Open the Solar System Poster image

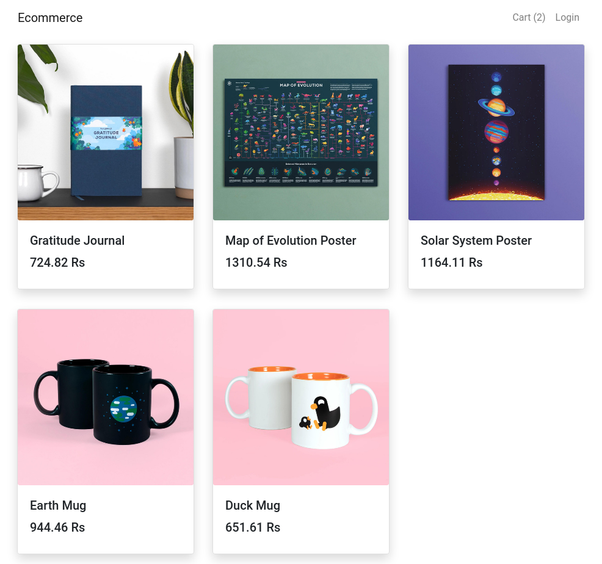tap(496, 132)
